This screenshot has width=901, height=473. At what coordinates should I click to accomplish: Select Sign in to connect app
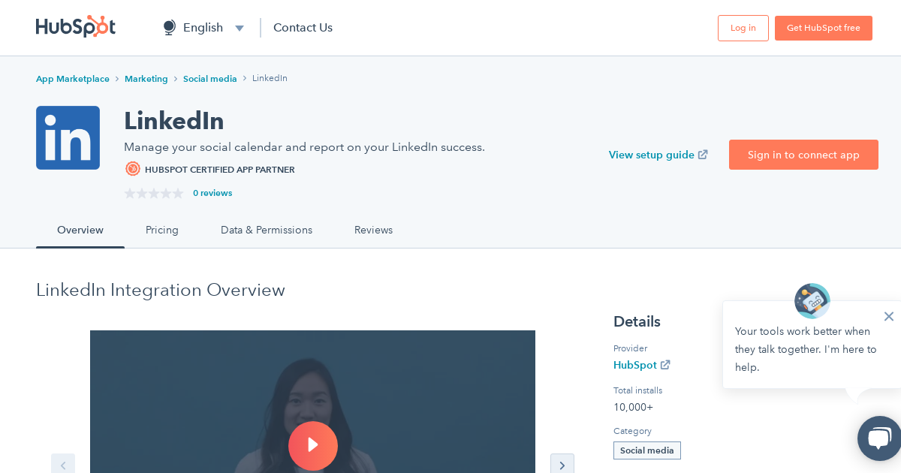coord(803,155)
